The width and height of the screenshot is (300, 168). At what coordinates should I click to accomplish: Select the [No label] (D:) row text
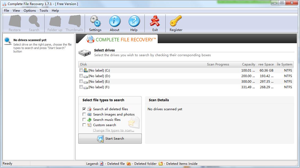tap(99, 76)
